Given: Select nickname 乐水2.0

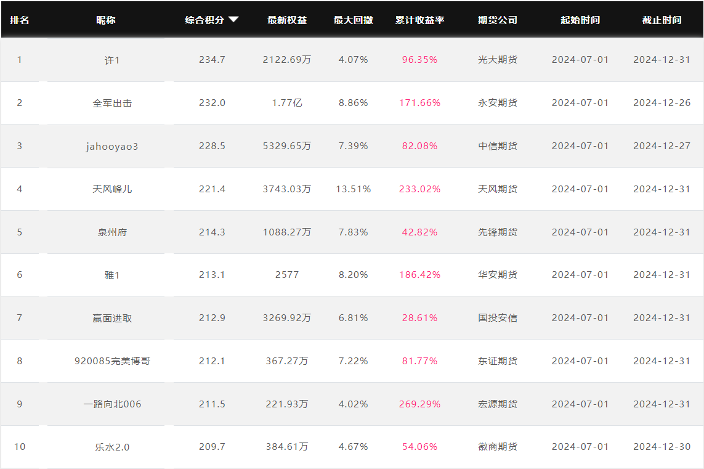Looking at the screenshot, I should point(112,447).
